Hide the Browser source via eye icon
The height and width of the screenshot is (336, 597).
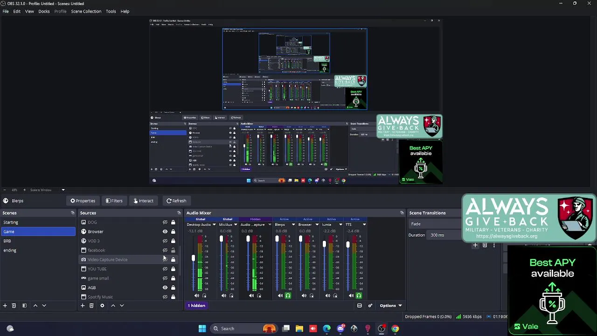click(165, 231)
